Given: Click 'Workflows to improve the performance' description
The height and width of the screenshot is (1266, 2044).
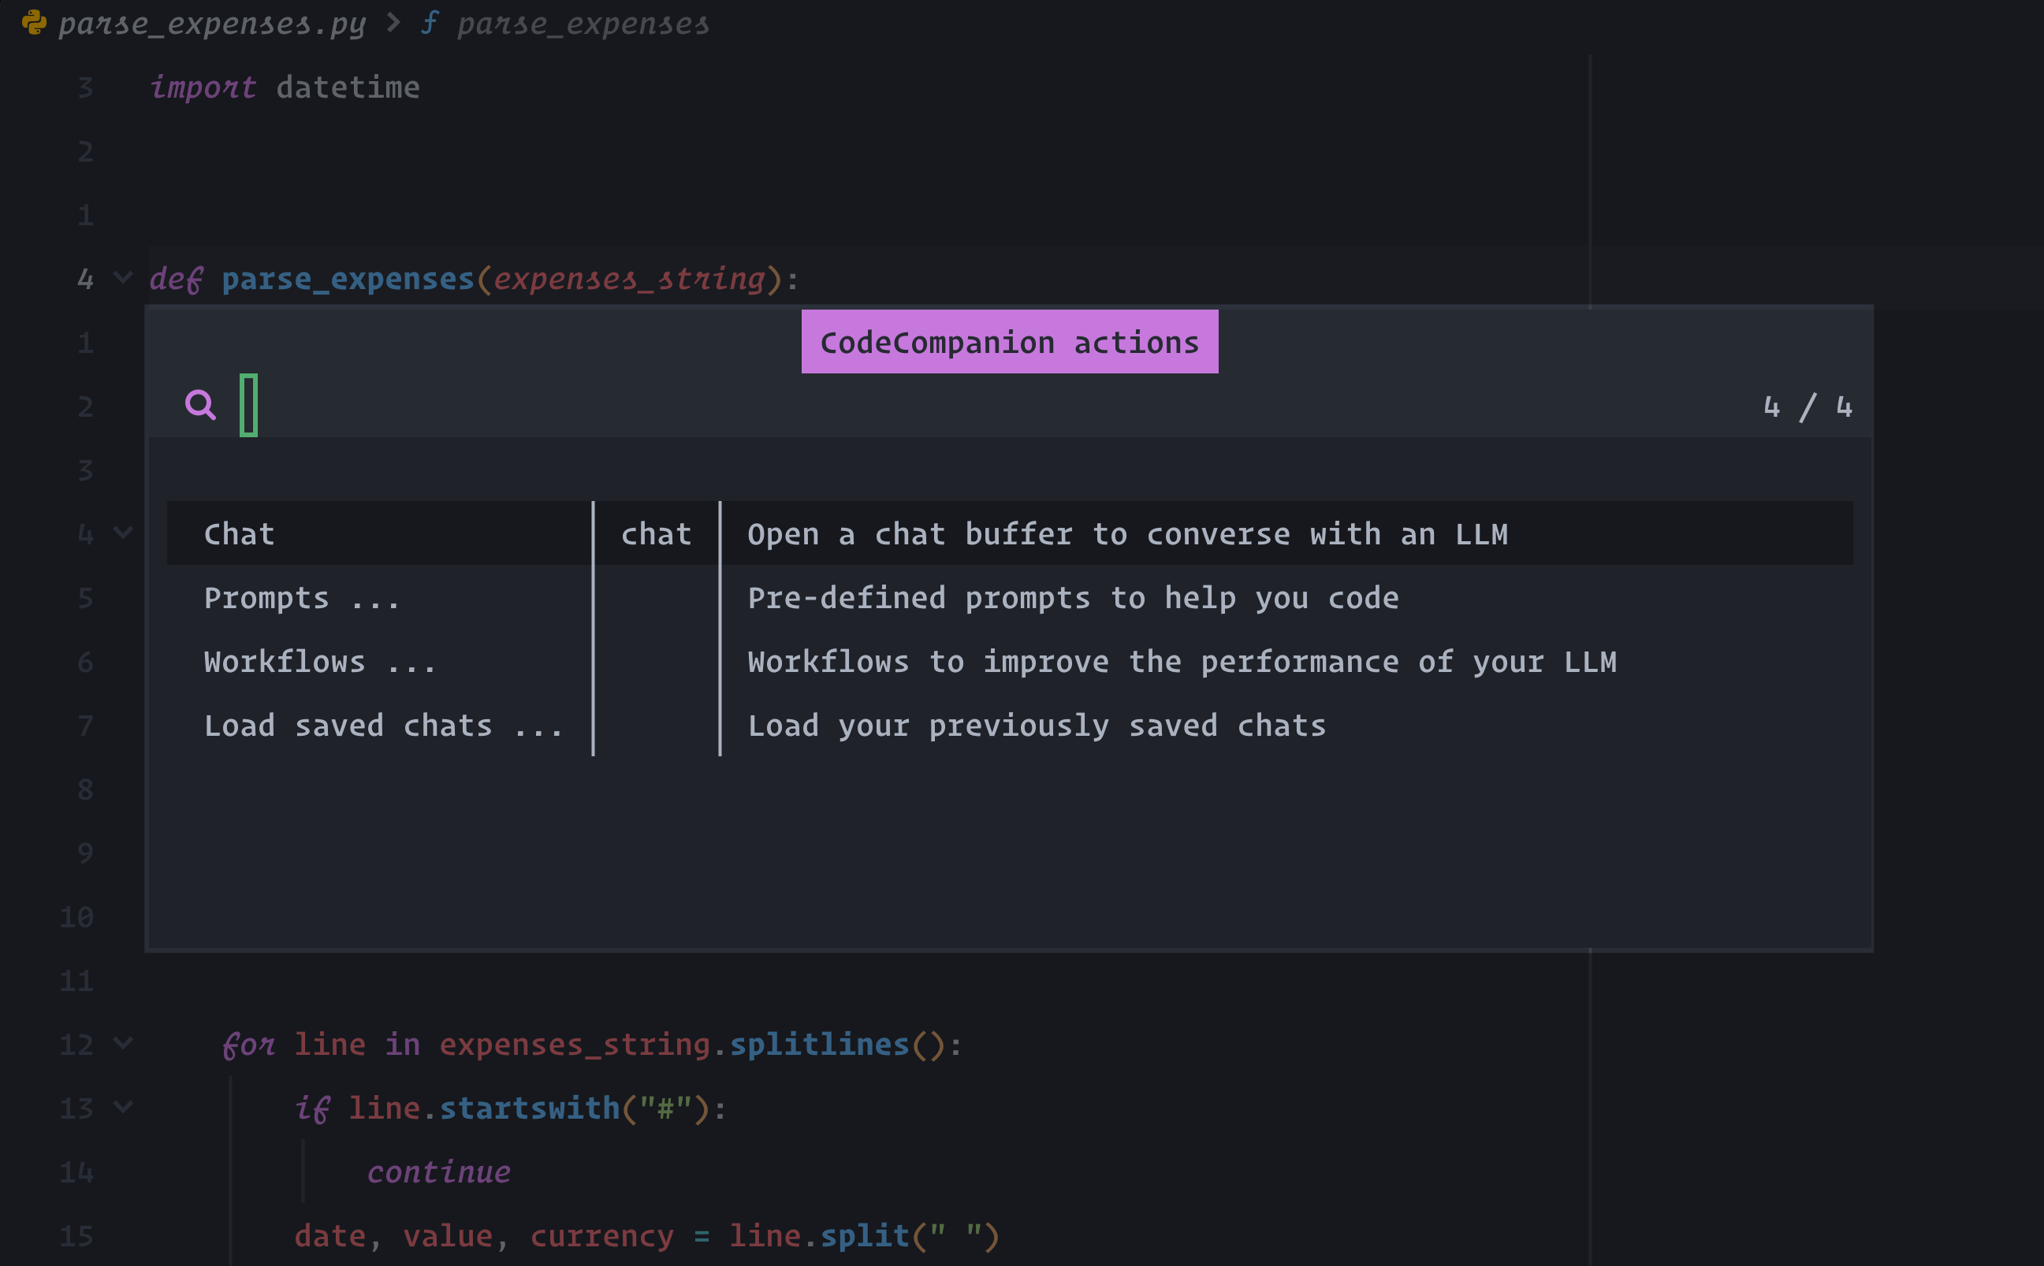Looking at the screenshot, I should coord(1182,662).
